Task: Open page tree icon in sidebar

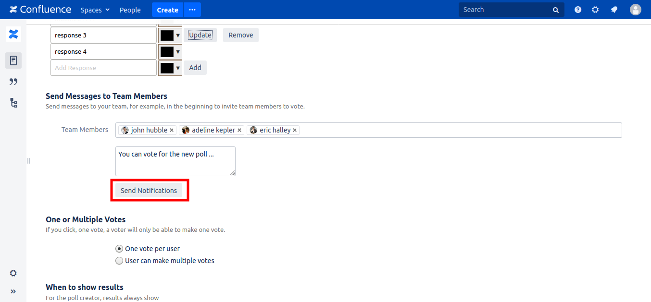Action: click(13, 103)
